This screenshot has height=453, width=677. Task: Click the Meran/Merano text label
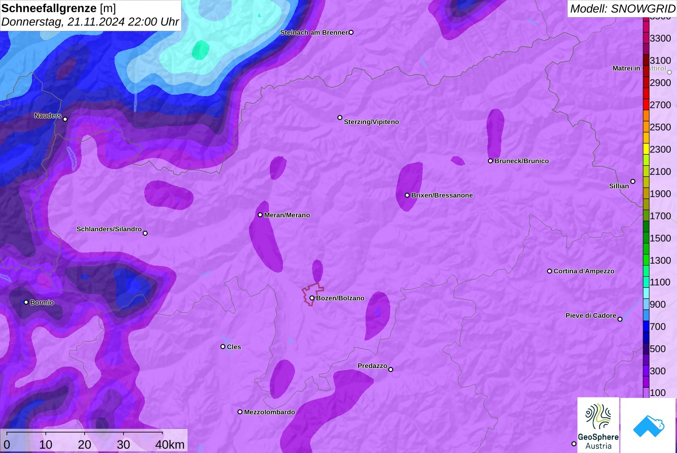[287, 215]
